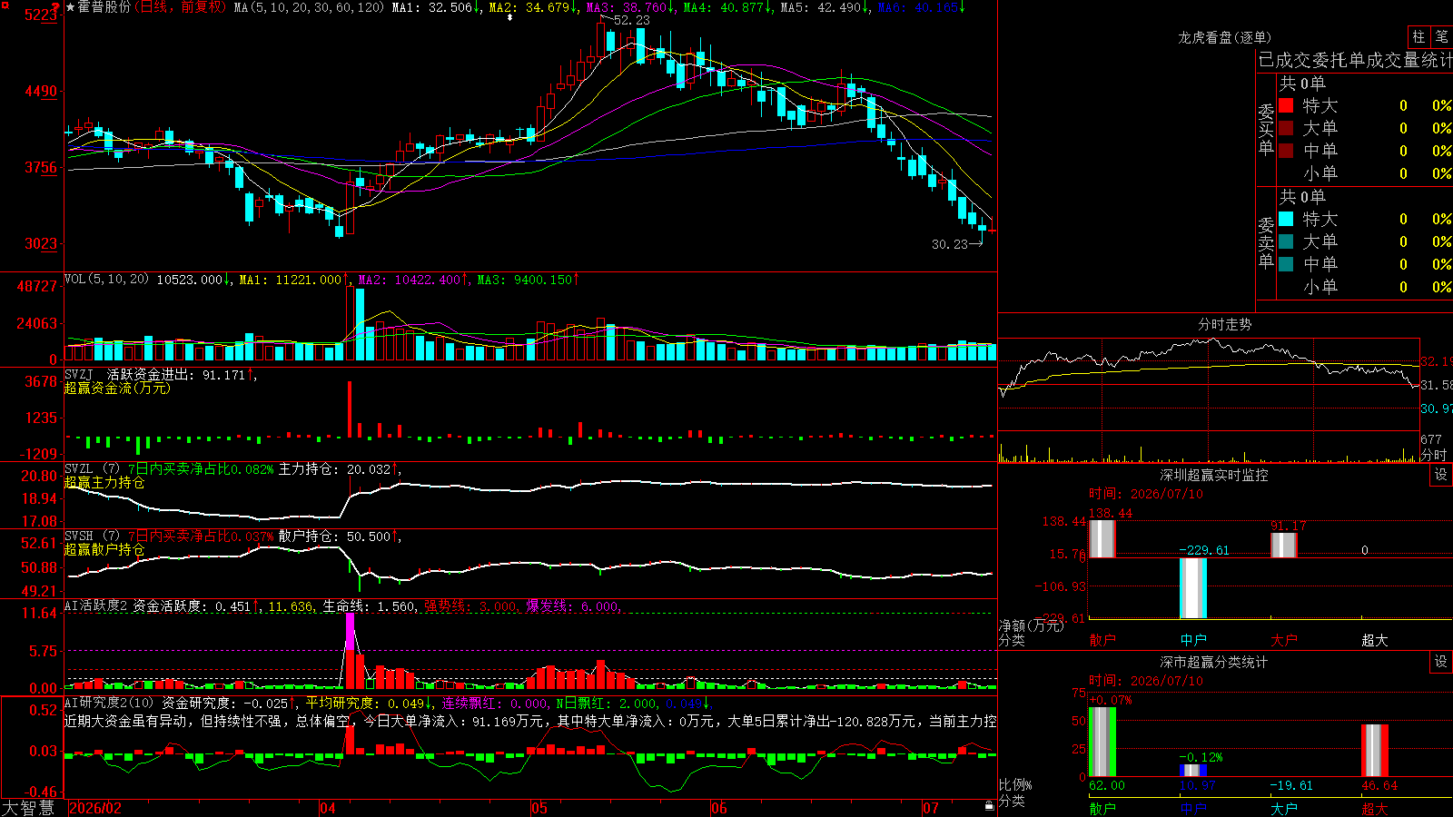Open 设 settings for 深市超赢分类统计
Viewport: 1453px width, 817px height.
point(1441,662)
